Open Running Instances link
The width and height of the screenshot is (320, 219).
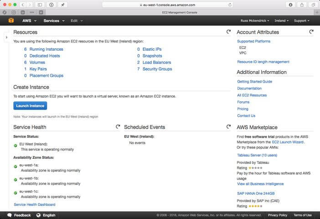click(x=46, y=49)
